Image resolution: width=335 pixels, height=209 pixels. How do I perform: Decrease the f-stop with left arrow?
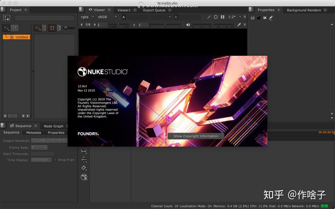(x=81, y=25)
